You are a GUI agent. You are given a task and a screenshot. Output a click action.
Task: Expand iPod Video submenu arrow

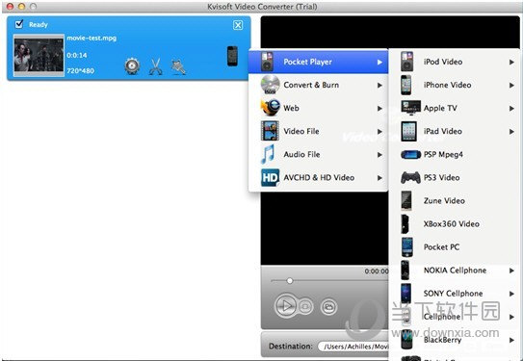click(511, 62)
